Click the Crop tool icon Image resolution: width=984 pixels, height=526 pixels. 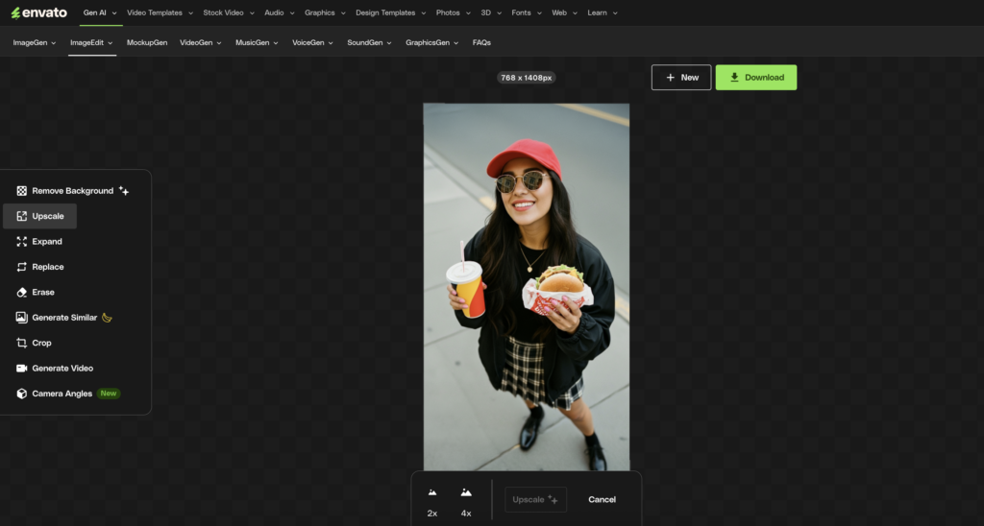coord(21,343)
